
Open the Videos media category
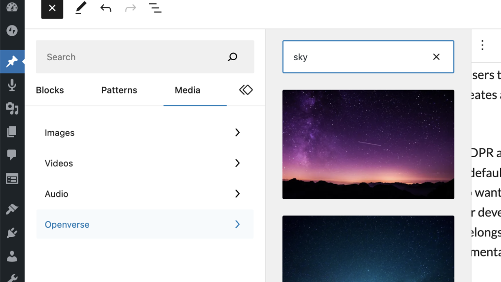145,163
